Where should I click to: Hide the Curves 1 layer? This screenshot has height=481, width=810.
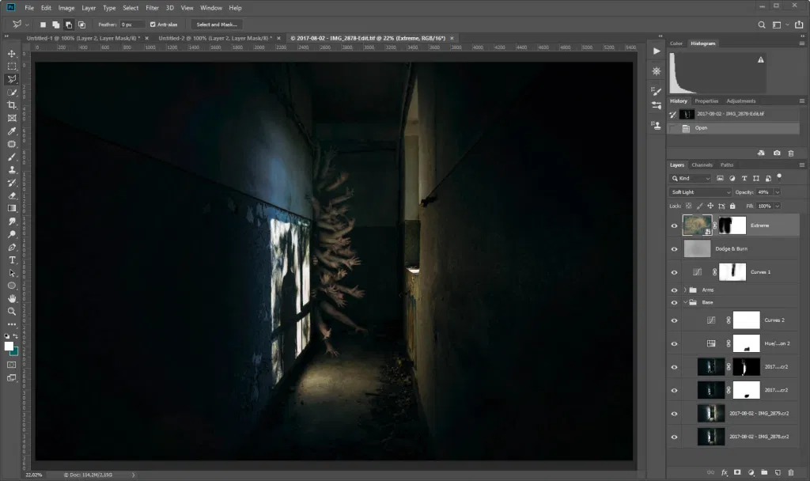(x=674, y=272)
